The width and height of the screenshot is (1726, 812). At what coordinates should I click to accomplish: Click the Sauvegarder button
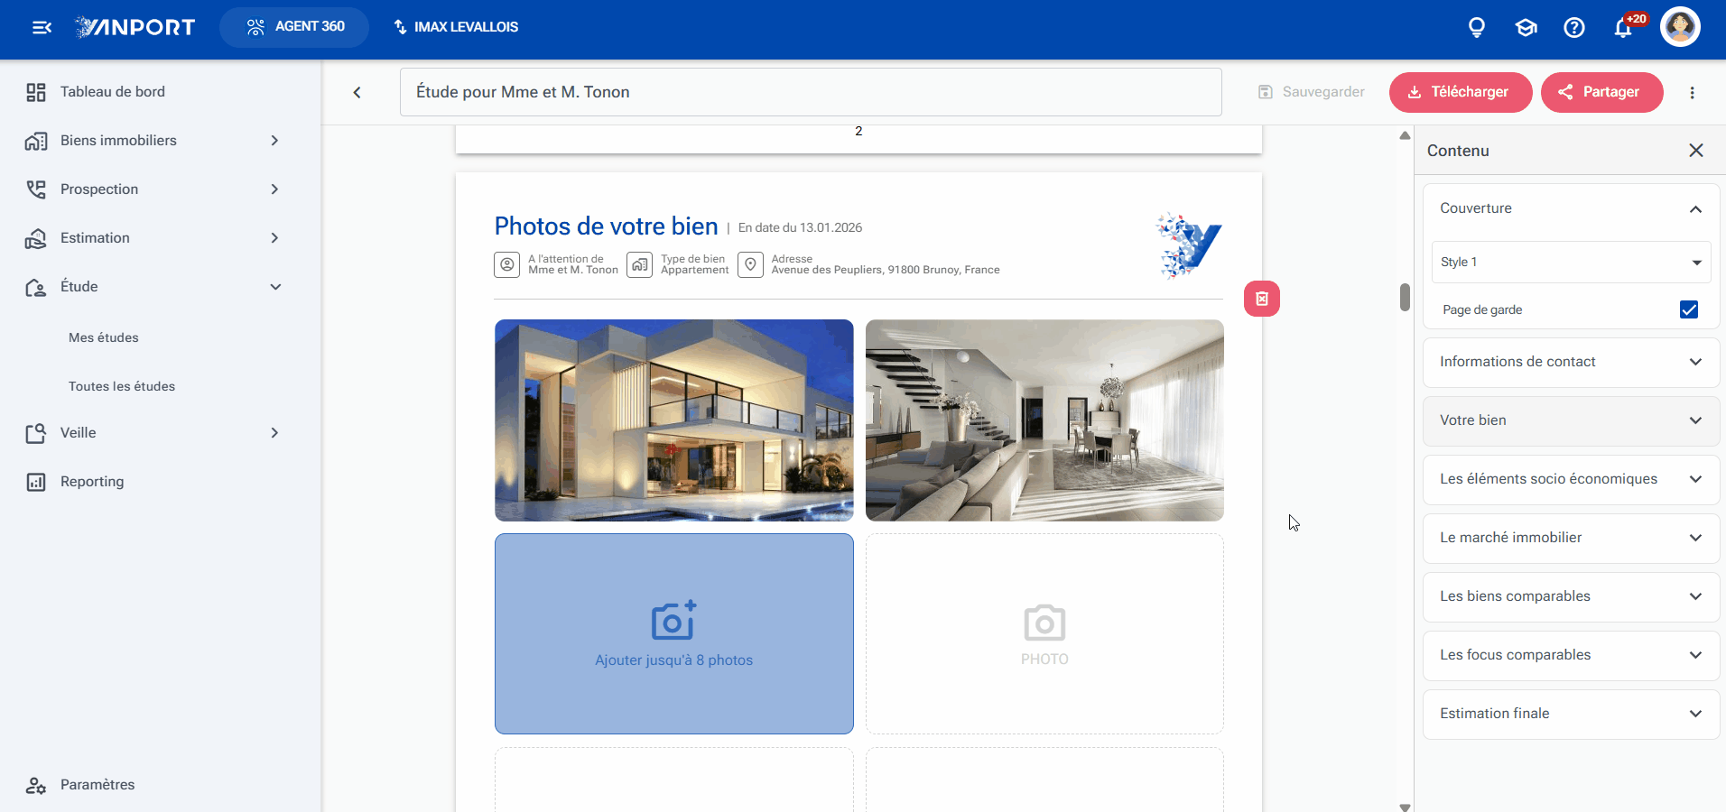pyautogui.click(x=1312, y=92)
